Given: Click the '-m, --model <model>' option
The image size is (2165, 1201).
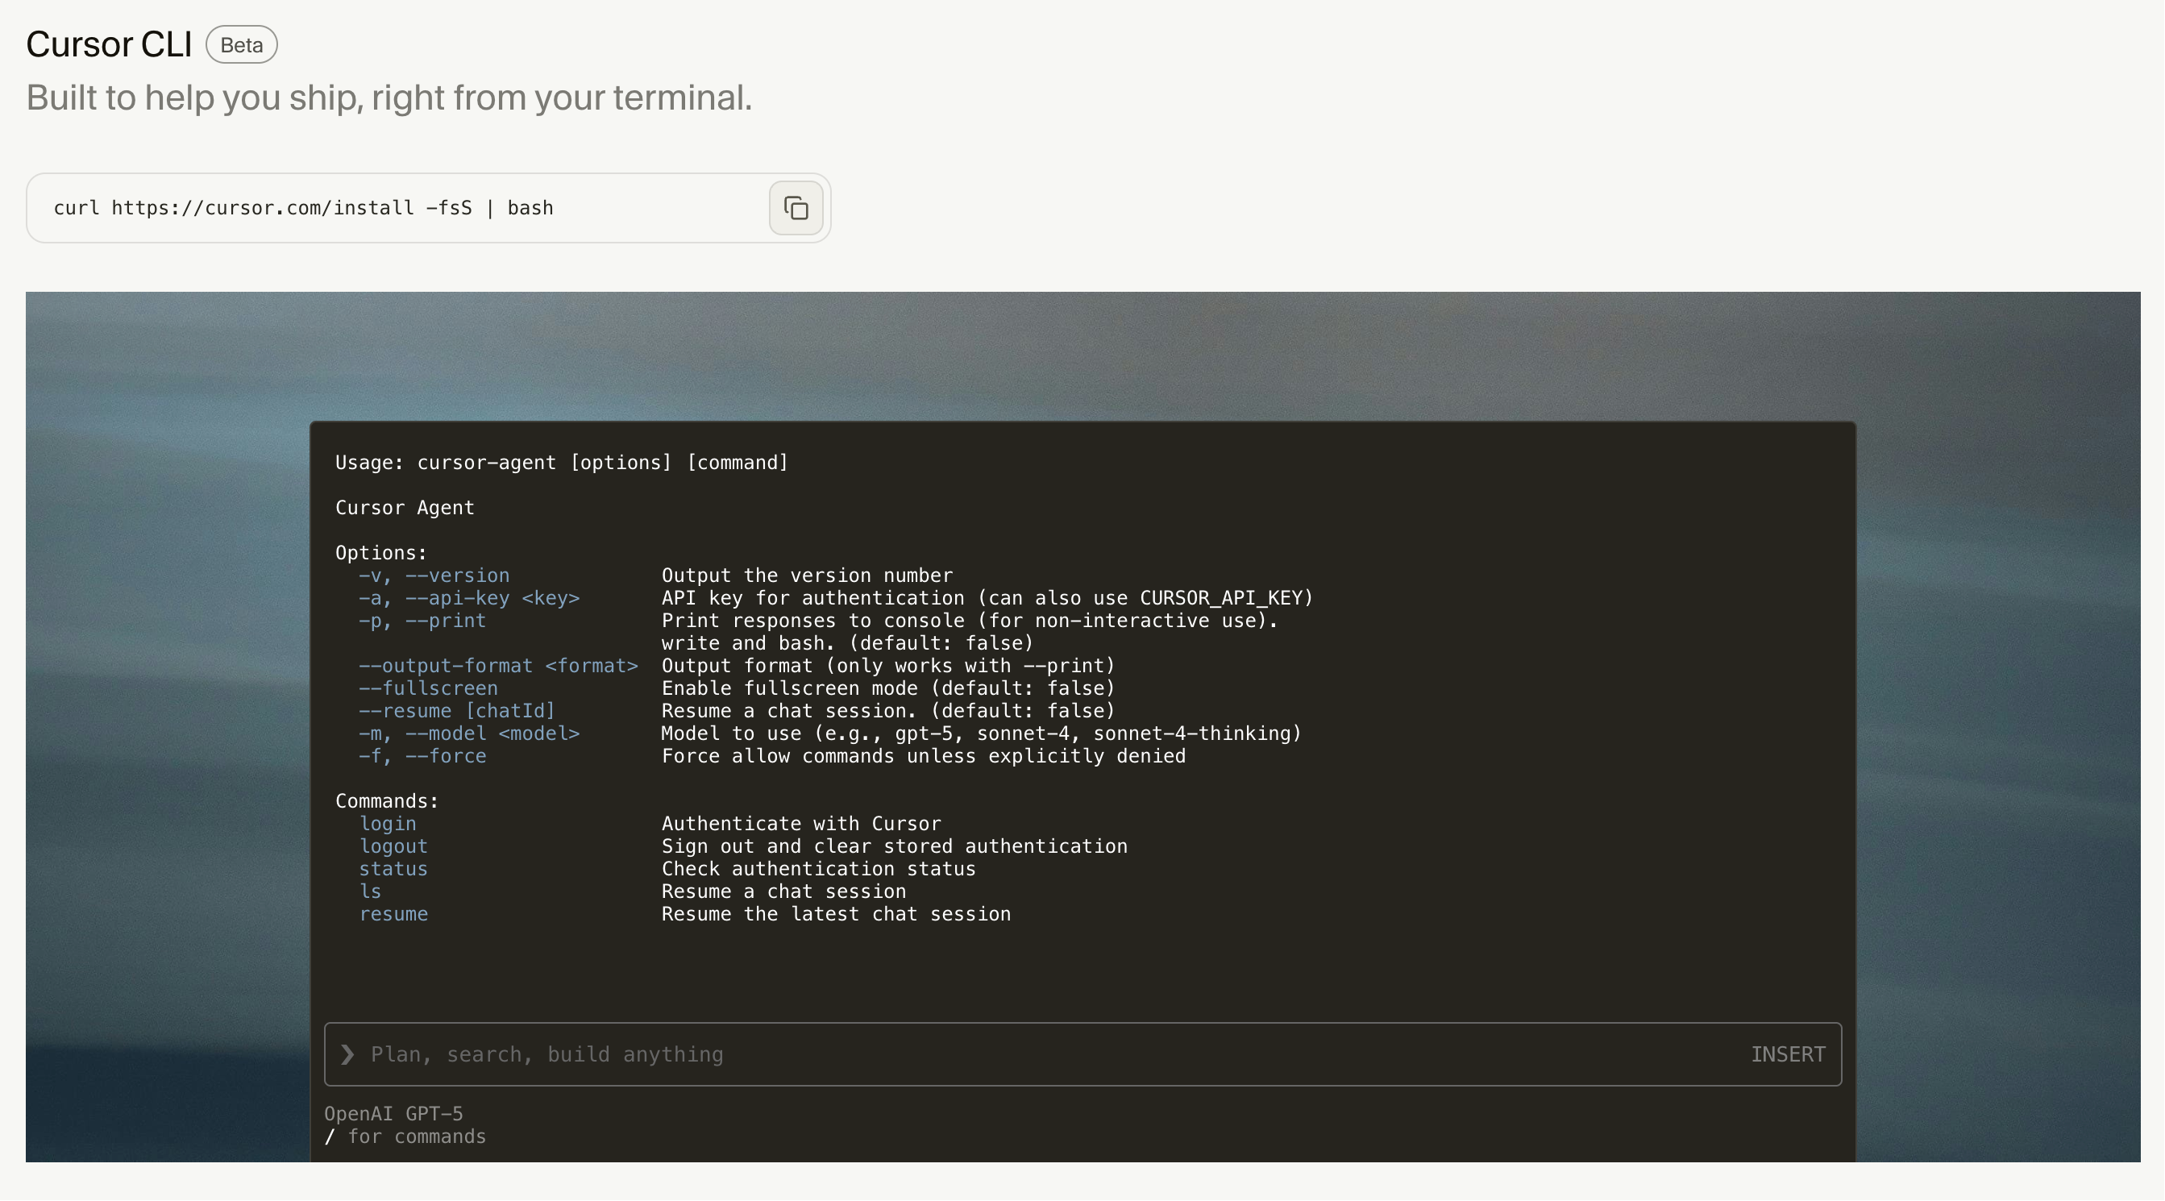Looking at the screenshot, I should tap(469, 733).
